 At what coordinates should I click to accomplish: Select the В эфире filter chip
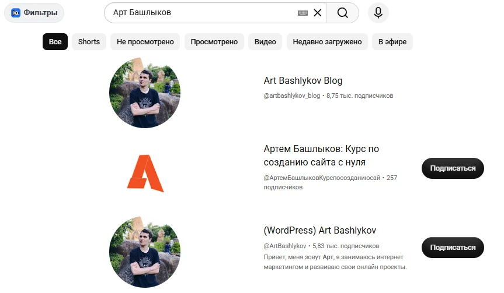(x=392, y=42)
